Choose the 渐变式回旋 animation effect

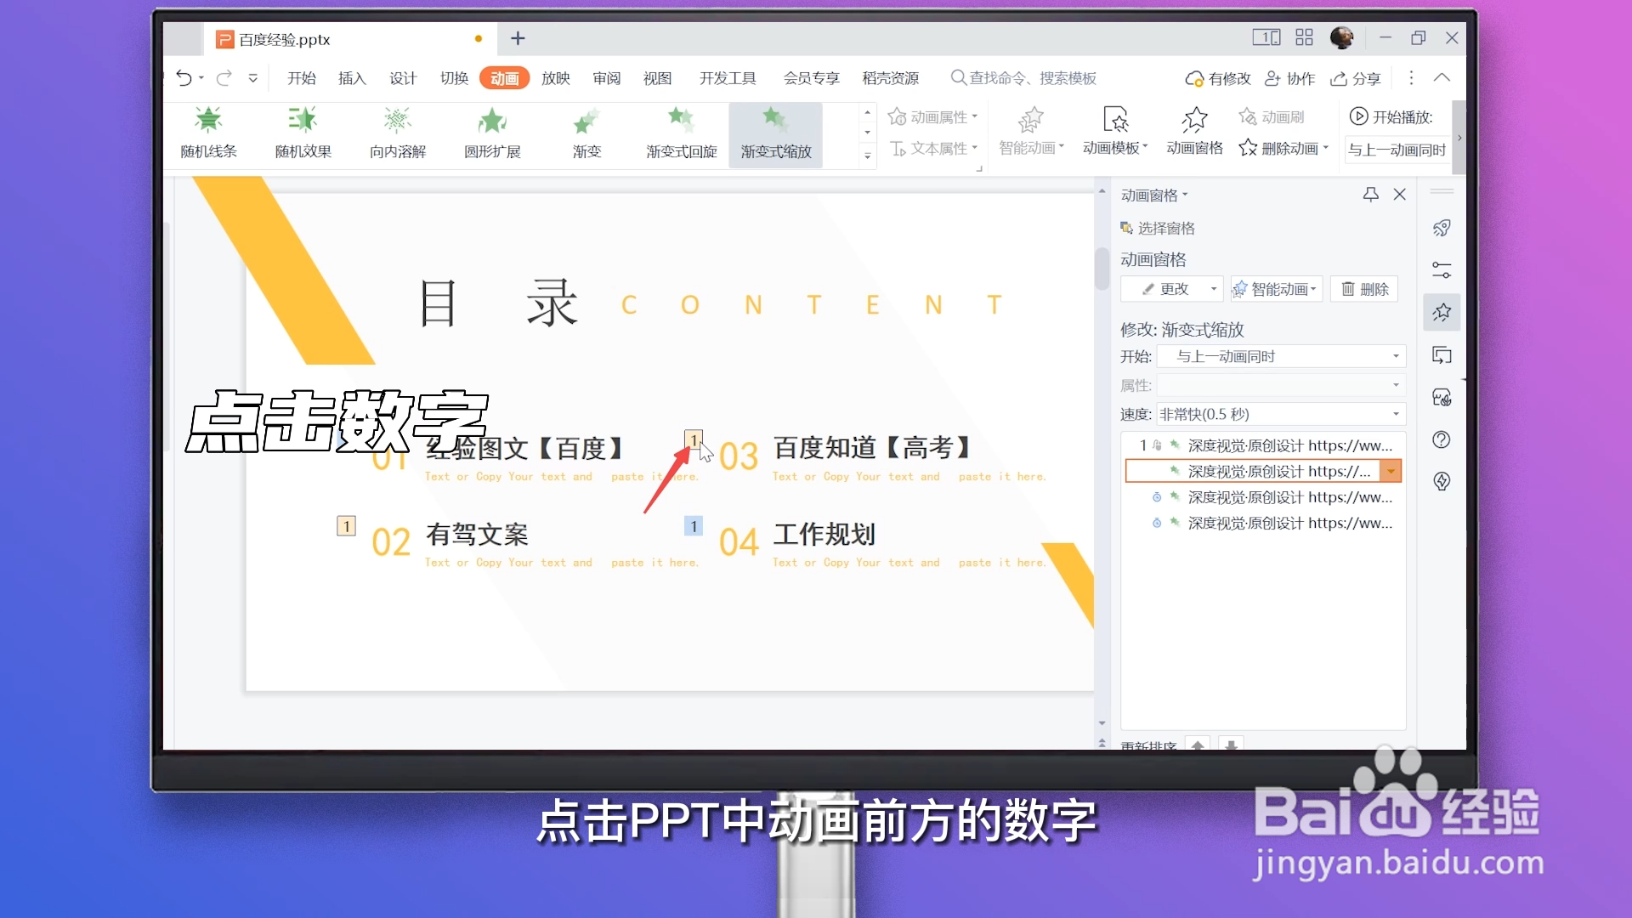click(x=681, y=133)
